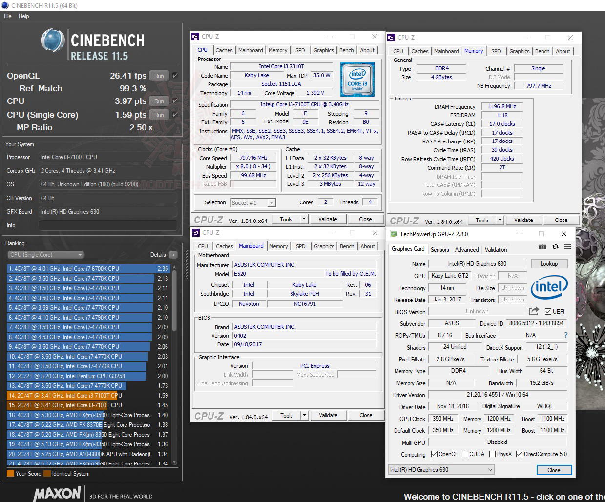Select ranking row 1 Core i7-6700K
Screen dimensions: 605x502
click(88, 269)
